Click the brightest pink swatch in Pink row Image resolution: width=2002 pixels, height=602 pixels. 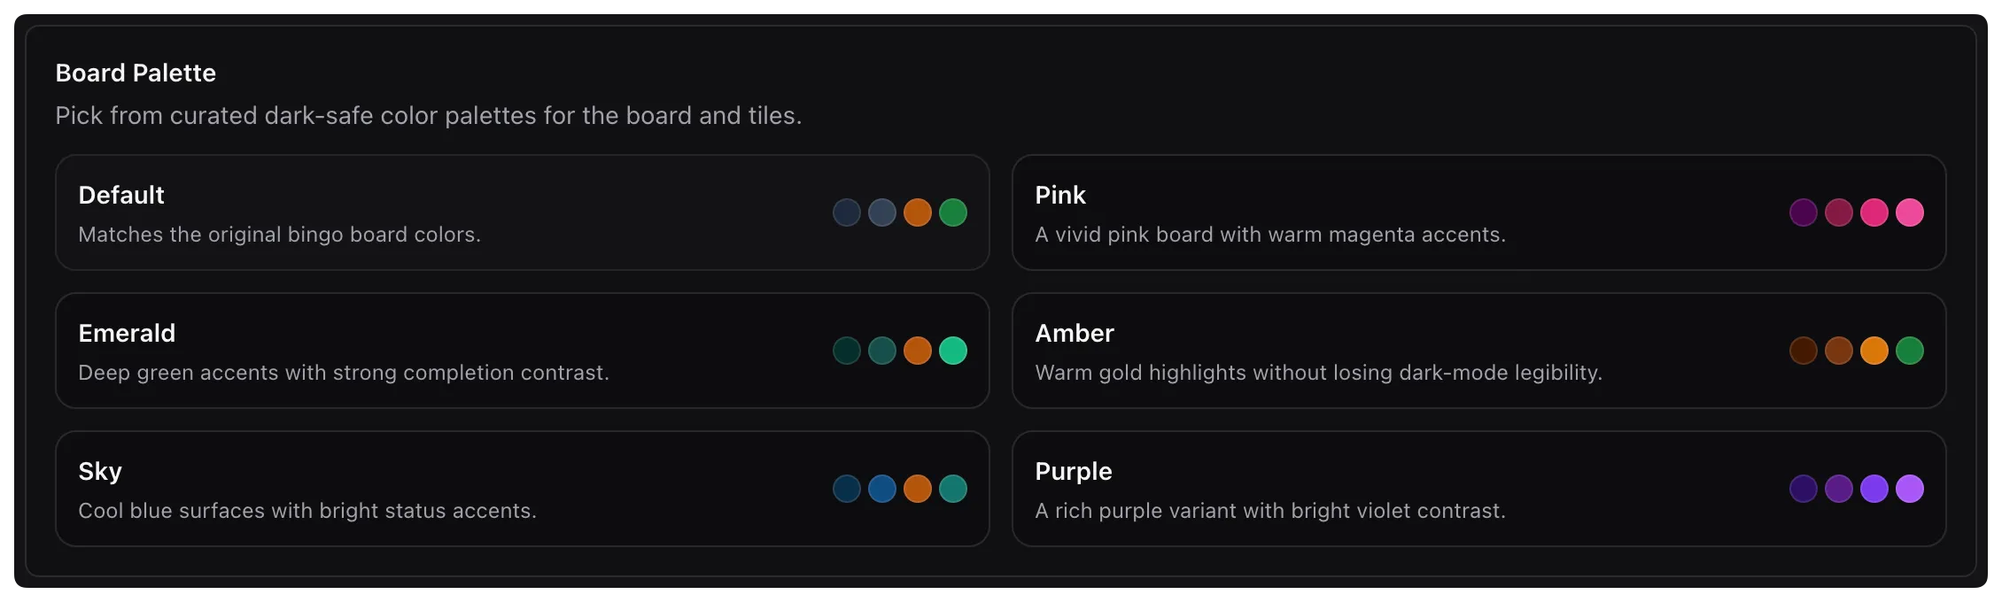(1911, 212)
